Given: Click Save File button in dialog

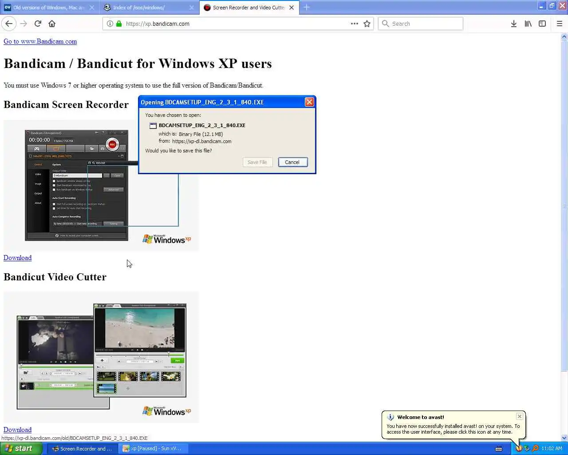Looking at the screenshot, I should (257, 162).
